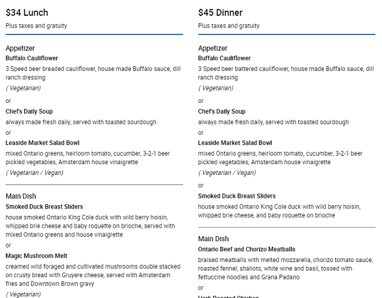382x298 pixels.
Task: Select the Magic Mushroom Melt item
Action: tap(37, 256)
